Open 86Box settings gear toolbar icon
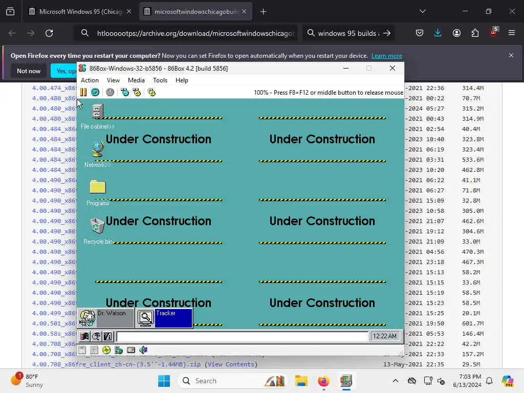This screenshot has width=524, height=393. tap(151, 92)
